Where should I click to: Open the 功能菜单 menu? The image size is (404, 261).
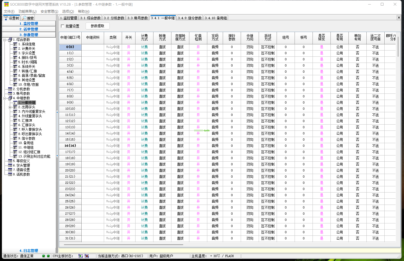pos(27,11)
